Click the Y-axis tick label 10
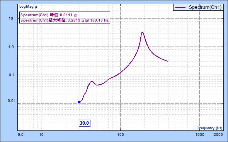The image size is (228, 142). pos(11,18)
